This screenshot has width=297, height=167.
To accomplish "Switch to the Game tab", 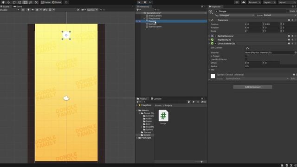I will point(18,6).
